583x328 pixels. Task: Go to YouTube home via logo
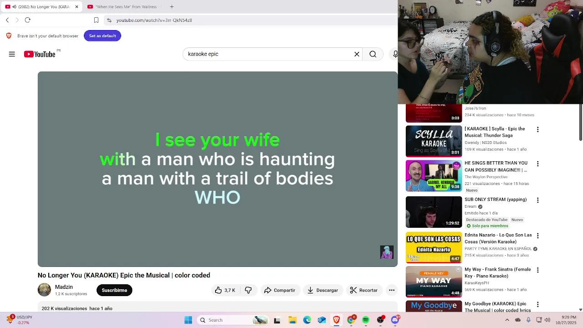(40, 54)
